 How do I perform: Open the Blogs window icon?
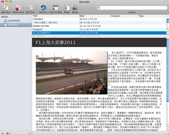coord(67,8)
